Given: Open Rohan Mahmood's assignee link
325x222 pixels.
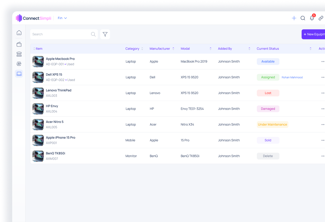Looking at the screenshot, I should coord(292,77).
